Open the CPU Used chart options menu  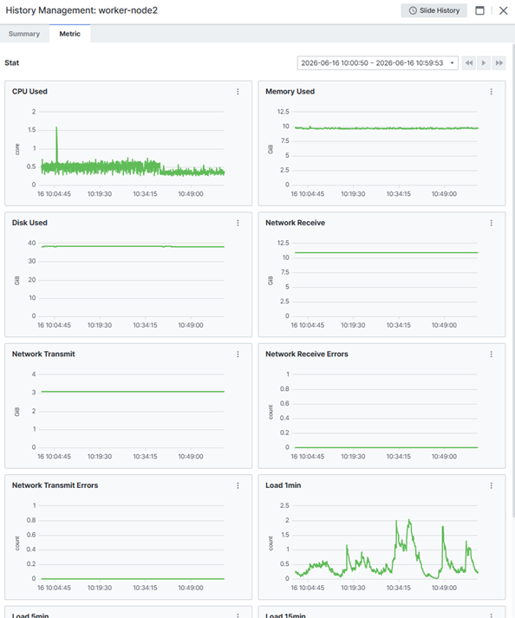[x=238, y=91]
